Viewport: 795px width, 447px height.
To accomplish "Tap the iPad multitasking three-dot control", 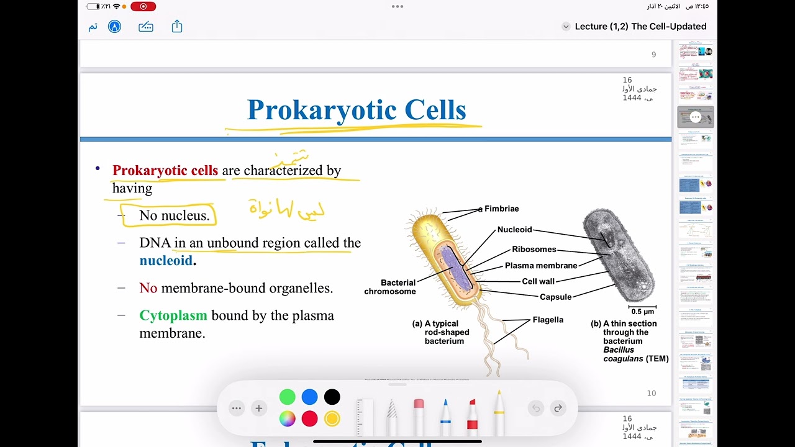I will [x=397, y=6].
